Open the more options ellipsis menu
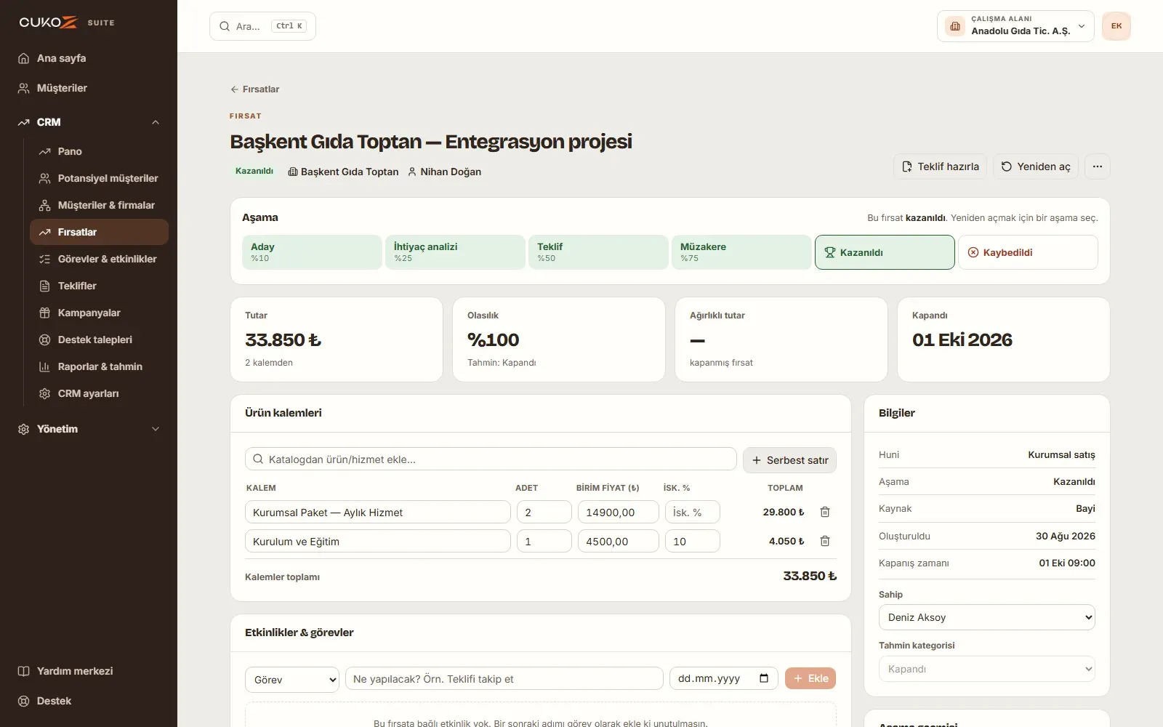The width and height of the screenshot is (1163, 727). (x=1097, y=166)
